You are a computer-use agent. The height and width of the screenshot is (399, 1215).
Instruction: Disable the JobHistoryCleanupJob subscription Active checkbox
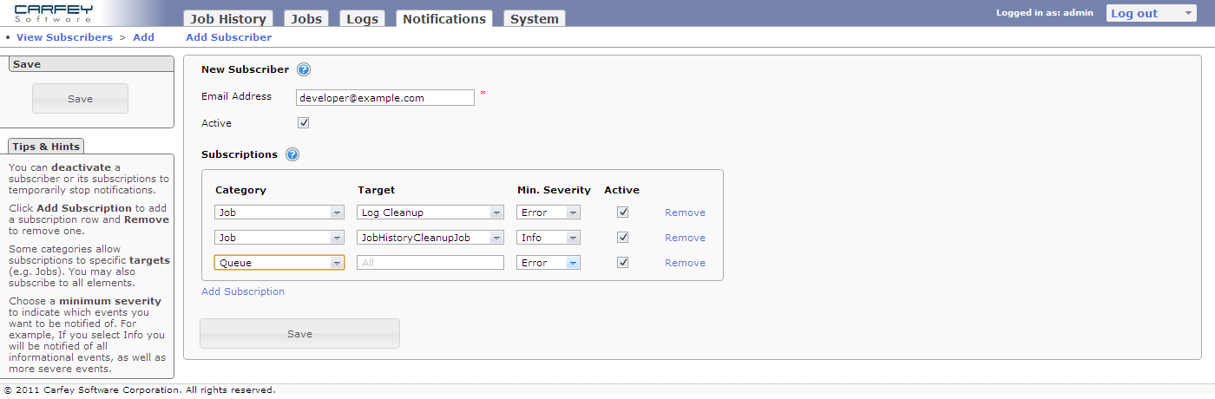622,238
